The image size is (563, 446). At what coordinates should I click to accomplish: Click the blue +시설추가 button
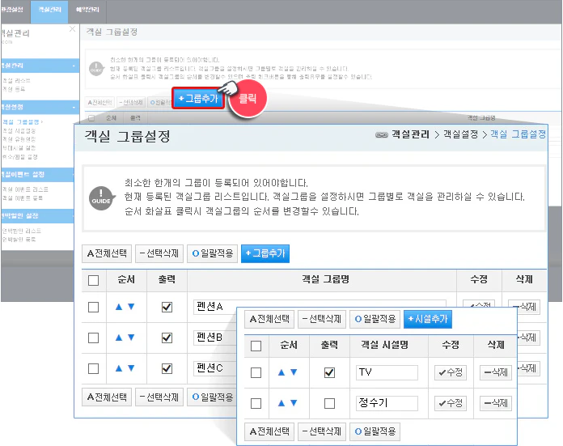click(x=428, y=319)
